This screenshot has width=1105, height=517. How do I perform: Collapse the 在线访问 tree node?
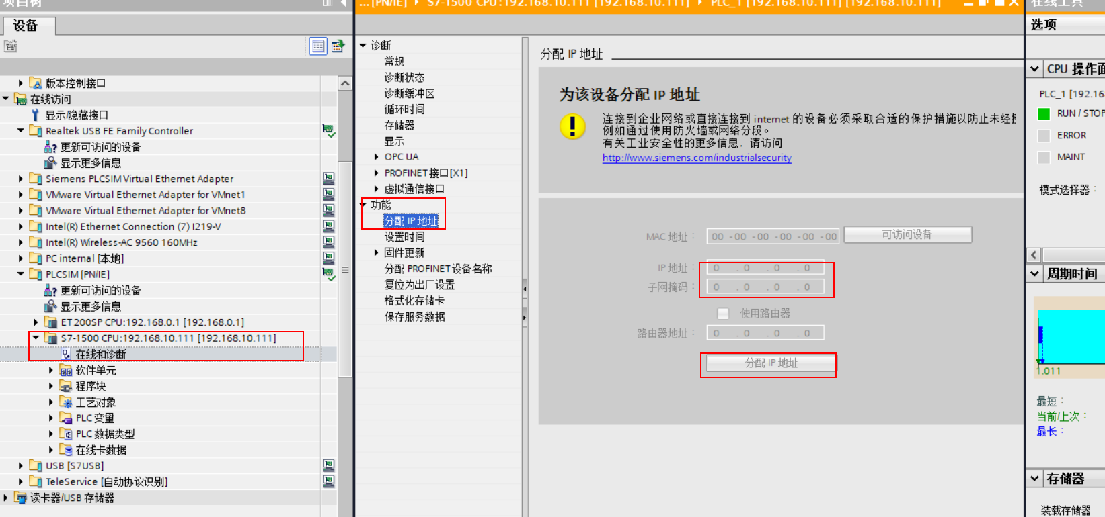6,99
